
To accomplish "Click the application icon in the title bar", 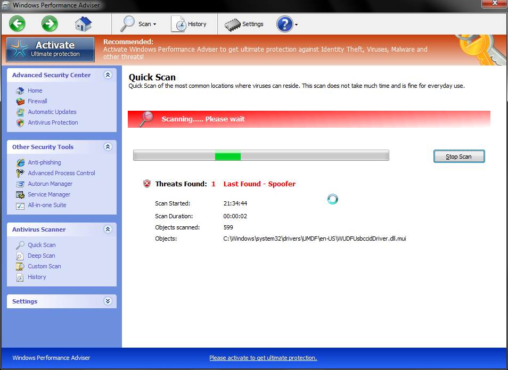I will pyautogui.click(x=5, y=5).
